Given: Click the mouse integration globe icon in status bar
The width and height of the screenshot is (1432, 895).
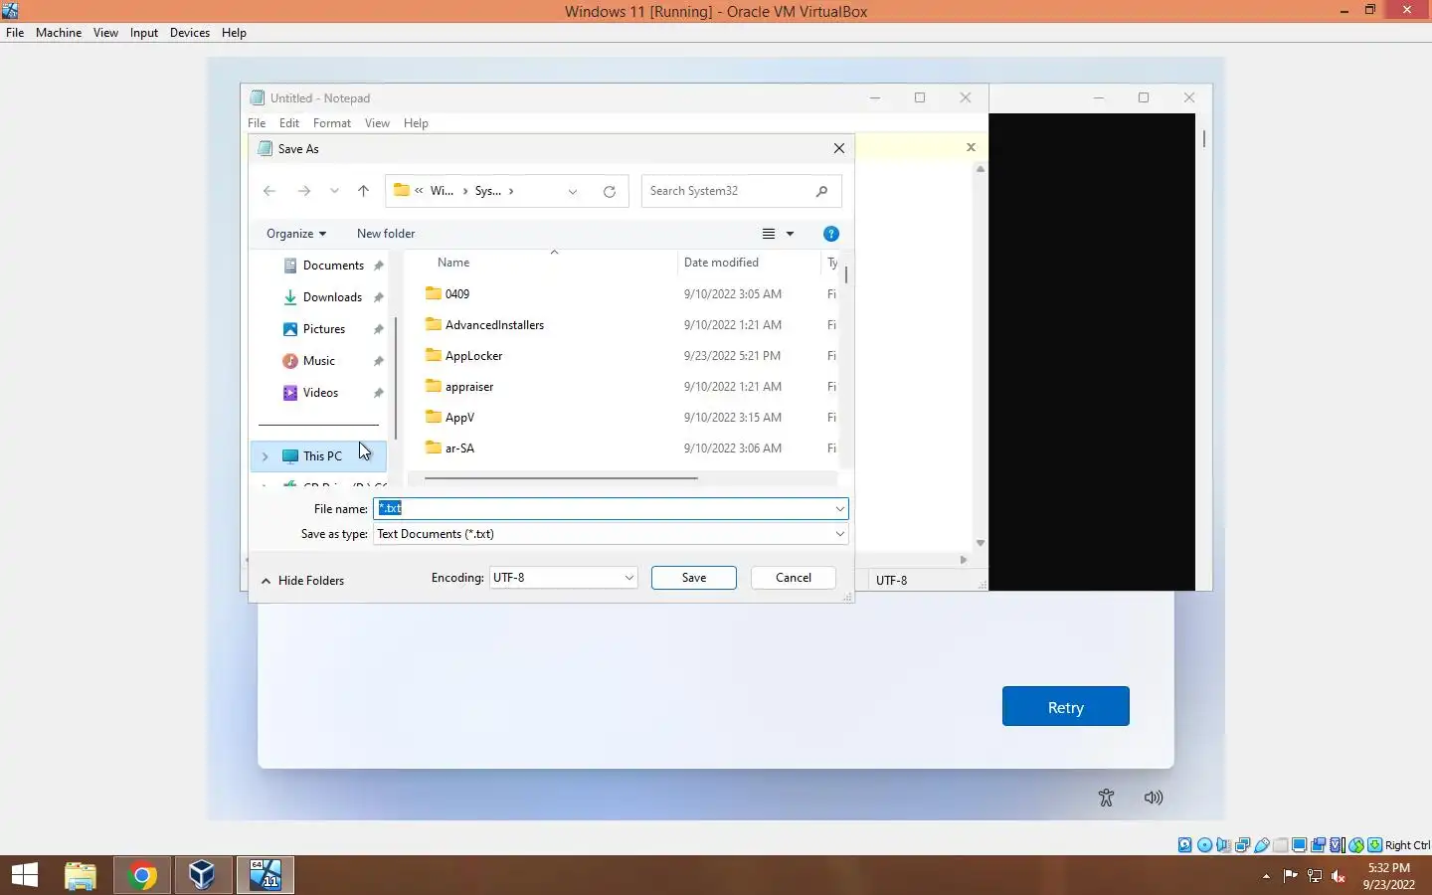Looking at the screenshot, I should [1356, 845].
